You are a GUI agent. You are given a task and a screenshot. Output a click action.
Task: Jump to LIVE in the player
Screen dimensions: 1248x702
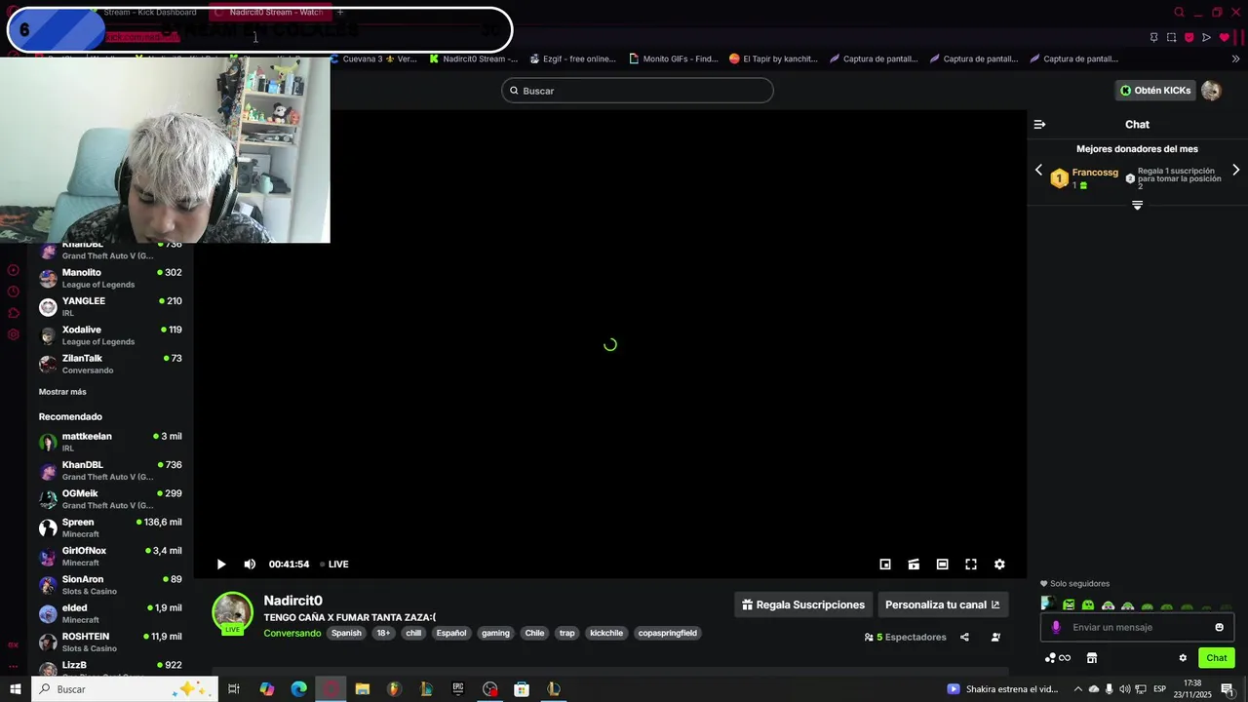coord(334,565)
